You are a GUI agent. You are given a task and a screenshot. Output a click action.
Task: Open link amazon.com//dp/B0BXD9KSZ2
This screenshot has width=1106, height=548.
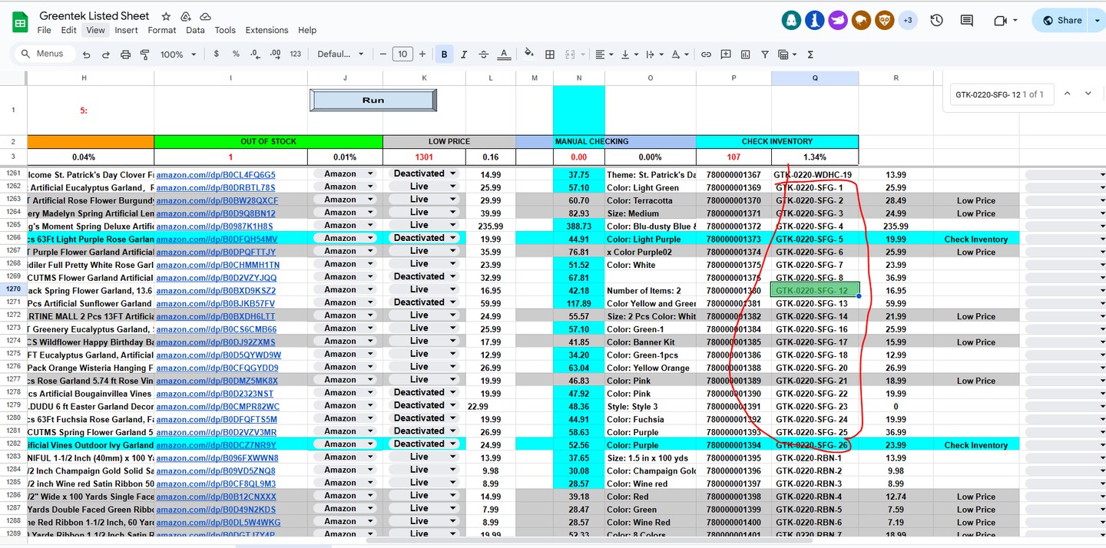[216, 291]
